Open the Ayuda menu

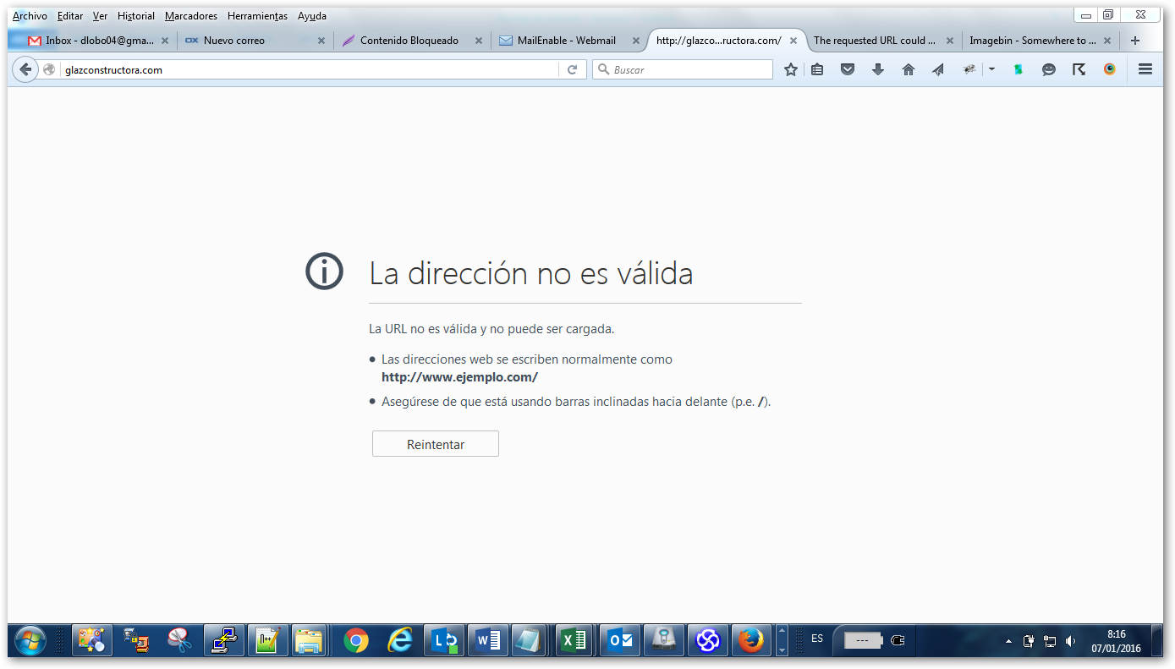pos(312,16)
